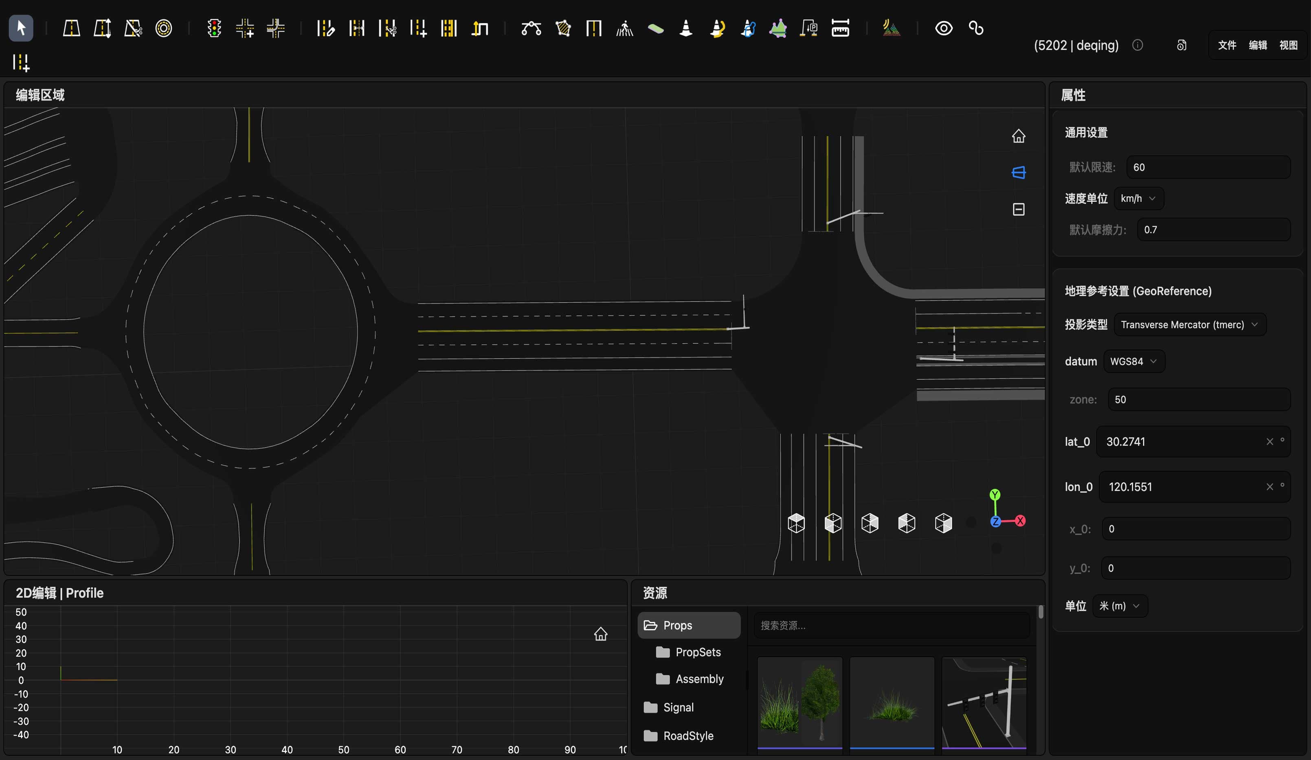This screenshot has width=1311, height=760.
Task: Open the Transverse Mercator projection dropdown
Action: tap(1190, 324)
